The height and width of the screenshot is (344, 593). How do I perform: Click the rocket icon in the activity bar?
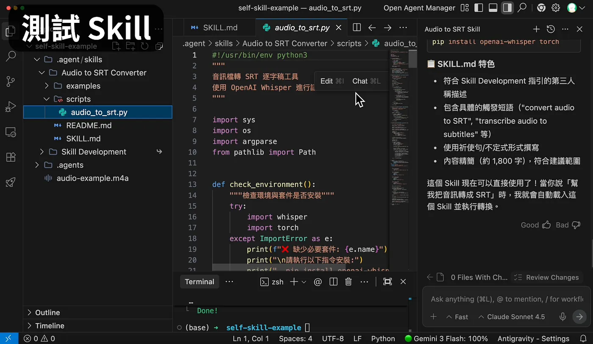pos(11,182)
